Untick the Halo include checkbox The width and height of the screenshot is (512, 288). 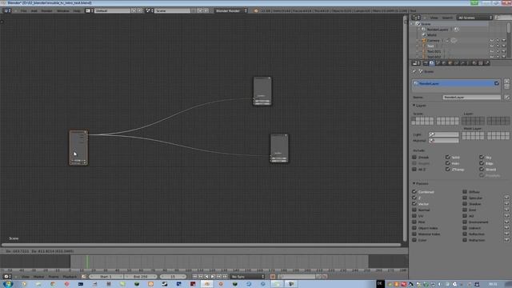click(448, 163)
